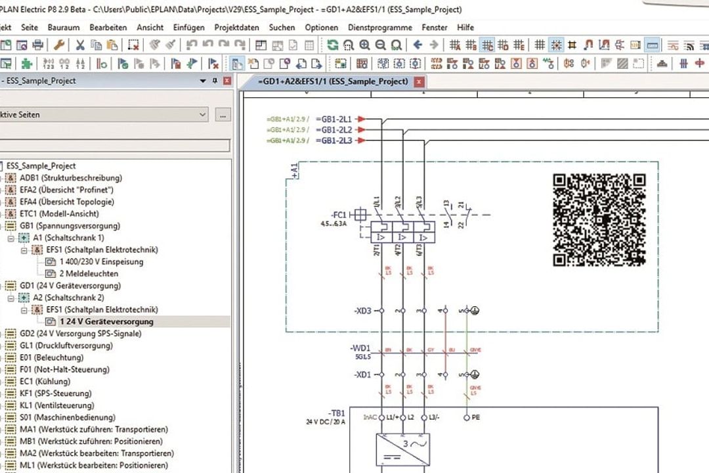Viewport: 709px width, 473px height.
Task: Click the flag icon with red X
Action: [213, 63]
